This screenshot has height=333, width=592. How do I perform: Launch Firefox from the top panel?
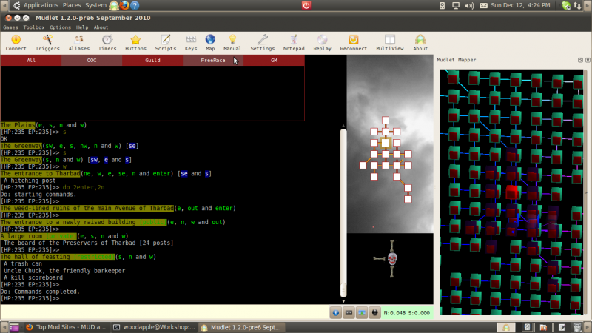pos(124,5)
